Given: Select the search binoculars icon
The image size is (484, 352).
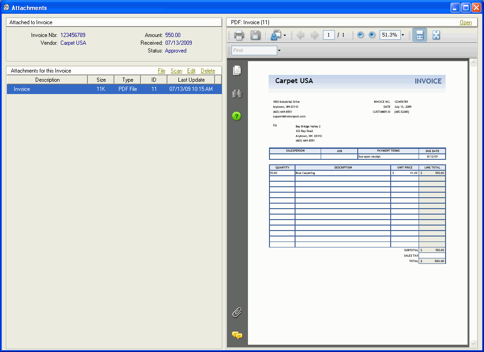Looking at the screenshot, I should (x=237, y=93).
